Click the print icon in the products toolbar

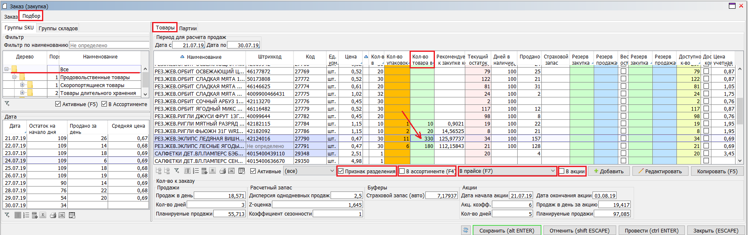[x=222, y=171]
